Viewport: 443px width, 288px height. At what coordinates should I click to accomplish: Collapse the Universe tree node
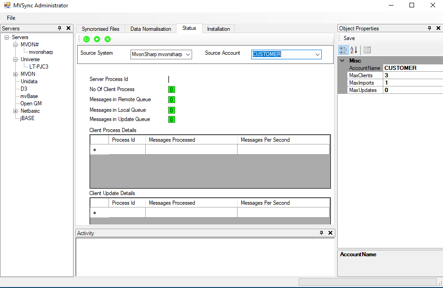point(15,59)
